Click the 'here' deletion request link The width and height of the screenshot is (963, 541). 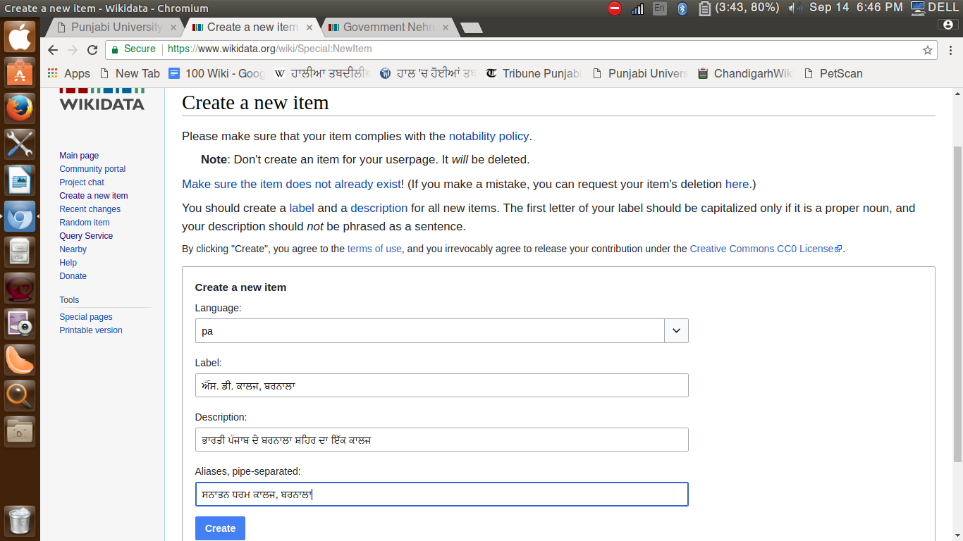(737, 185)
